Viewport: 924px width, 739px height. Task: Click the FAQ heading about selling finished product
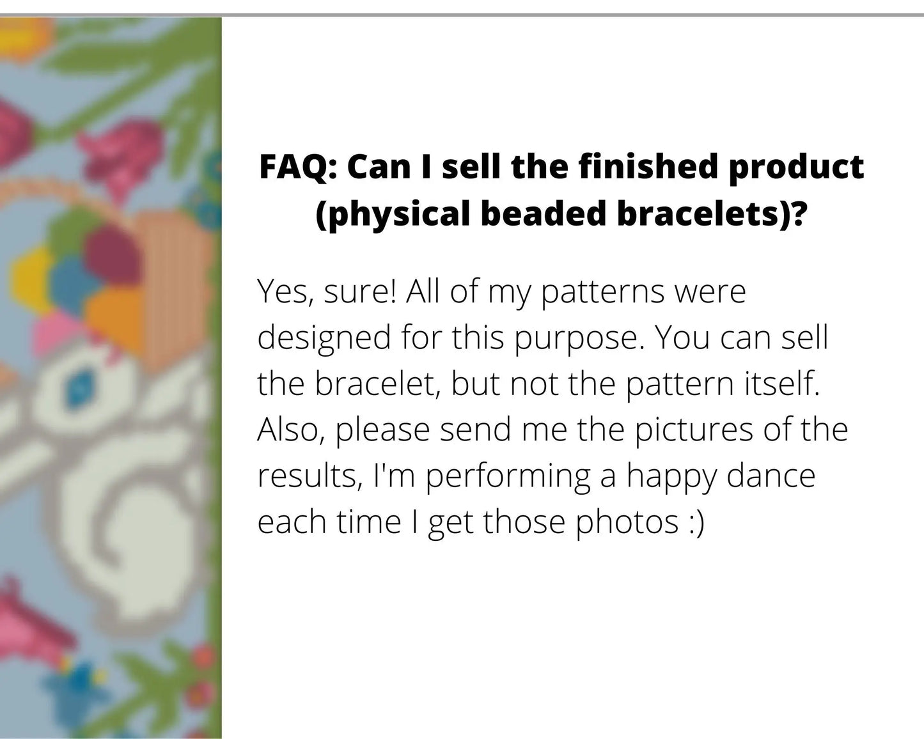pyautogui.click(x=561, y=167)
